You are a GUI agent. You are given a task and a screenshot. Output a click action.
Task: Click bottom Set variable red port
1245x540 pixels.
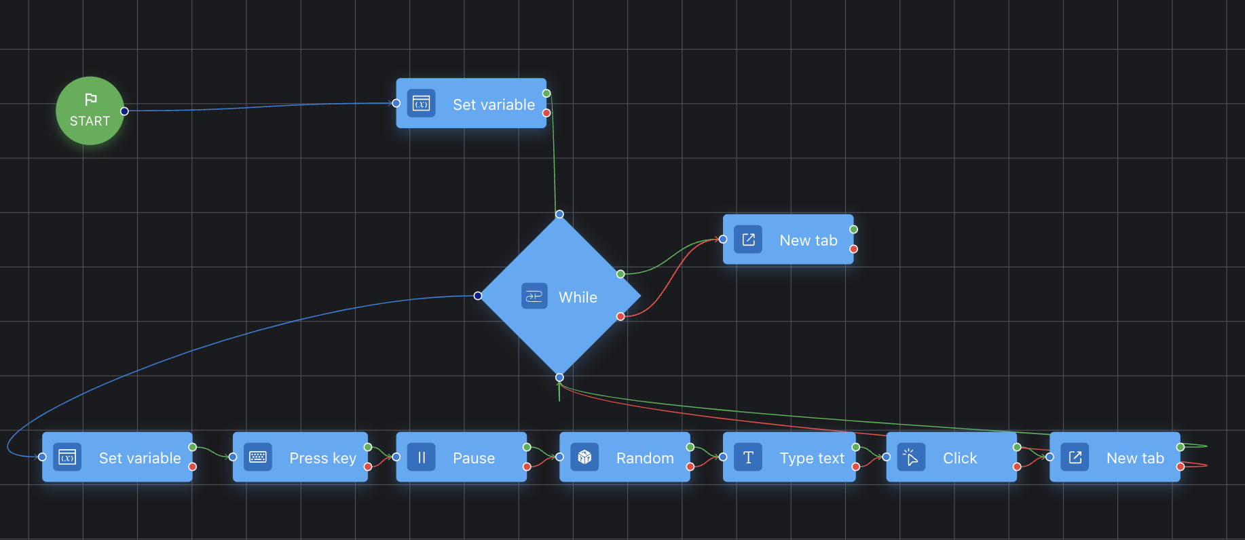193,467
